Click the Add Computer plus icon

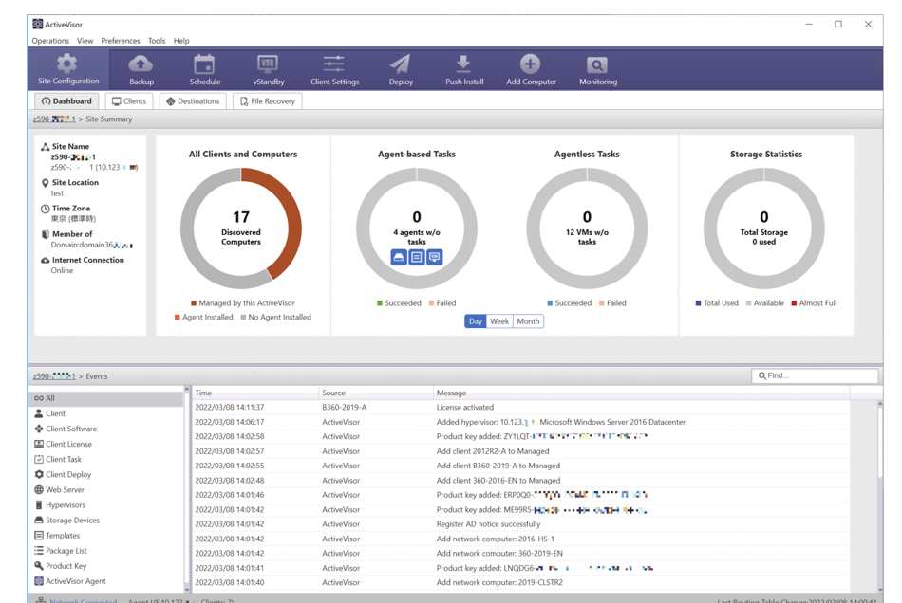click(531, 64)
